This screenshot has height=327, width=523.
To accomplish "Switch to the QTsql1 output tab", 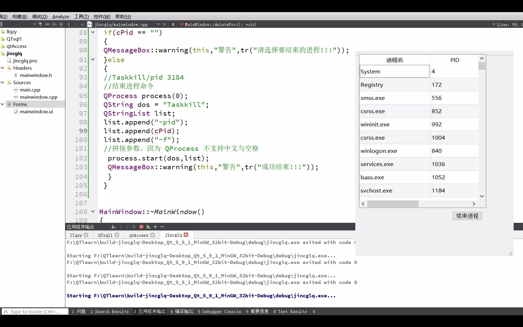I will tap(105, 235).
